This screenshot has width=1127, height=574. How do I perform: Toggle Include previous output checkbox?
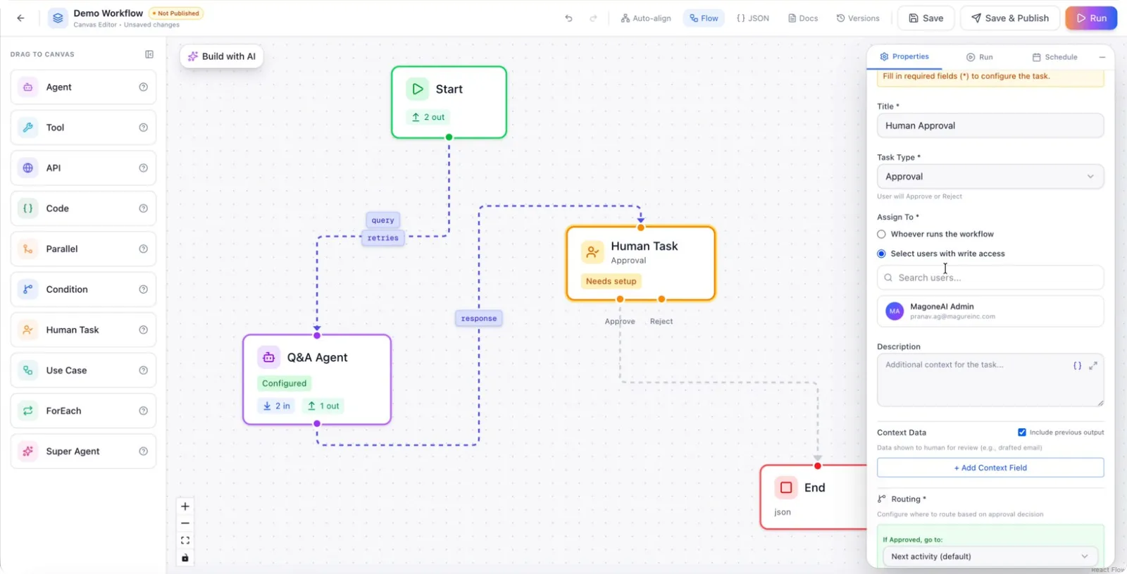click(x=1022, y=432)
